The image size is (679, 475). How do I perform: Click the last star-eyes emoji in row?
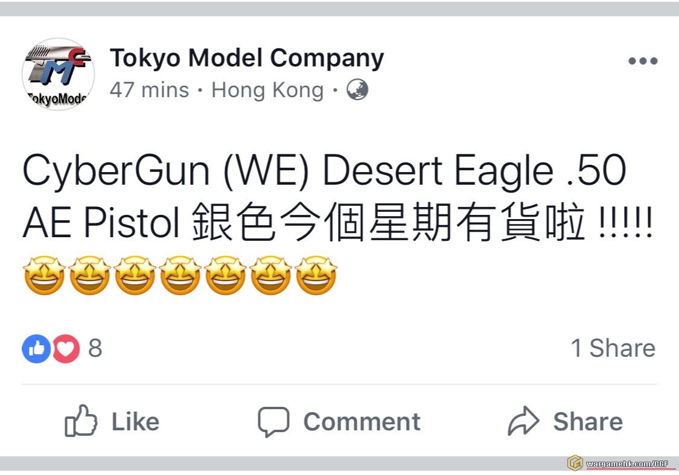pyautogui.click(x=316, y=275)
